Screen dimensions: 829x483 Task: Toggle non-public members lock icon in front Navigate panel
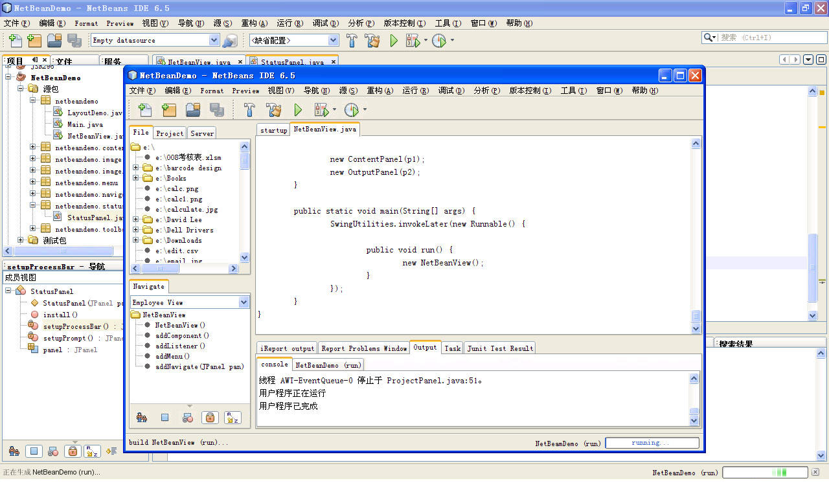click(210, 418)
